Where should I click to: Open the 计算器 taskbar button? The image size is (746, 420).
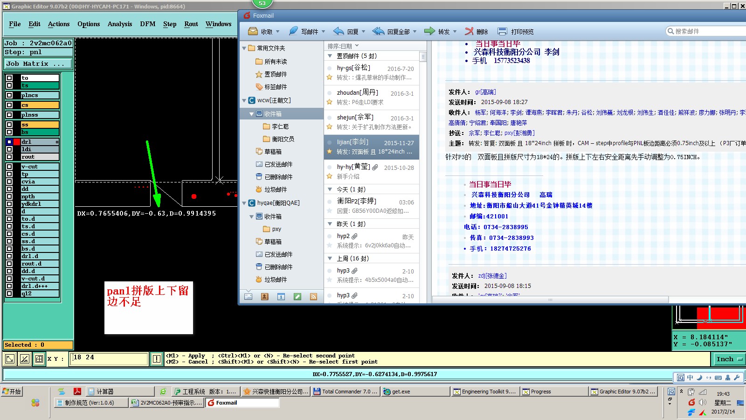pos(120,392)
